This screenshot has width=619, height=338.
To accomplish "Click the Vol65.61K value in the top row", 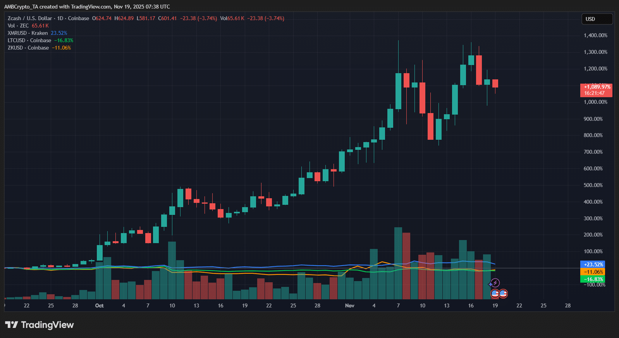I will tap(232, 18).
